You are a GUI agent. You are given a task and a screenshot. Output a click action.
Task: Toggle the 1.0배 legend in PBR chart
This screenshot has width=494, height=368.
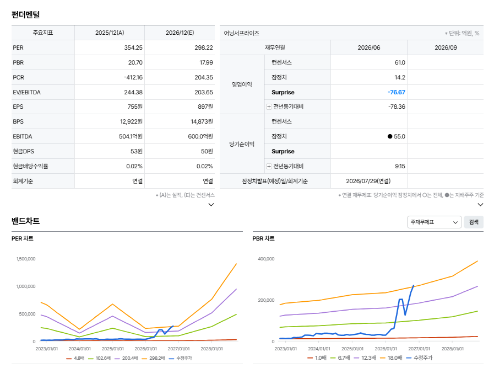(x=317, y=358)
